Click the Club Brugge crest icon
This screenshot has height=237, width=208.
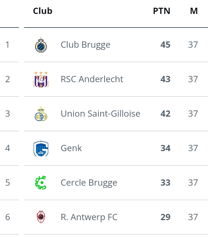(41, 45)
